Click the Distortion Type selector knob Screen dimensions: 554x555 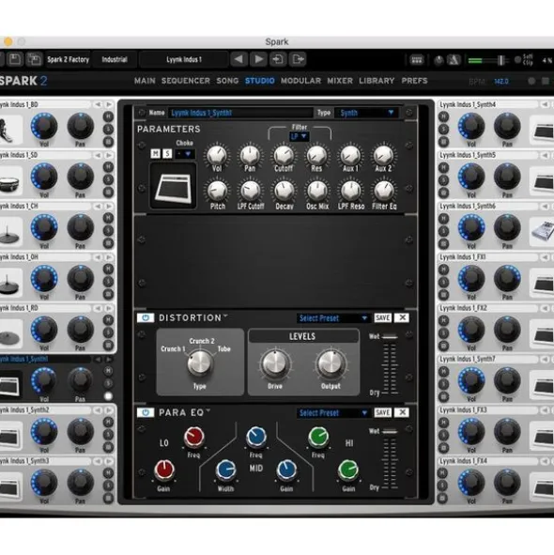(200, 363)
